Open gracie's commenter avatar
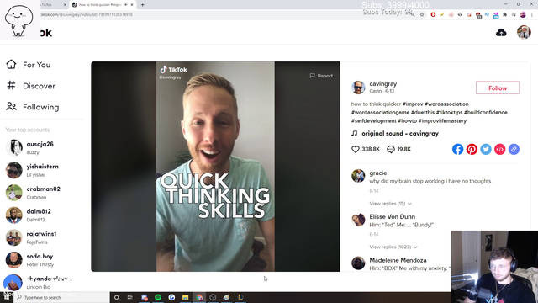Screen dimensions: 538x303 click(x=358, y=176)
